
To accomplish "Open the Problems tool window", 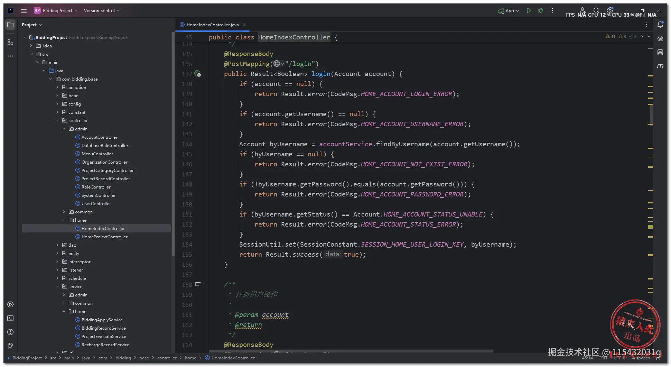I will 10,332.
